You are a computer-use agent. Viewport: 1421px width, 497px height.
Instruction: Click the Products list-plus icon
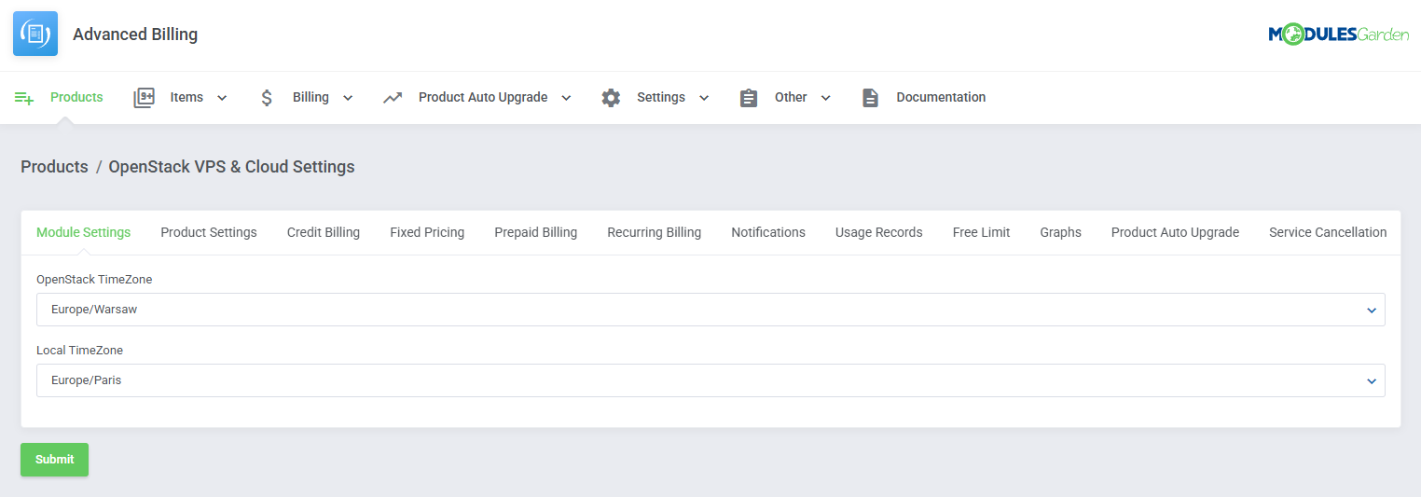click(24, 98)
